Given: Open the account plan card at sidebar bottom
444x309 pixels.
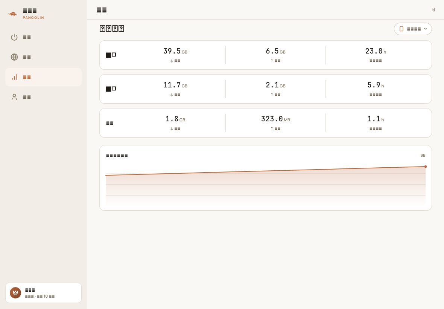Looking at the screenshot, I should click(43, 293).
